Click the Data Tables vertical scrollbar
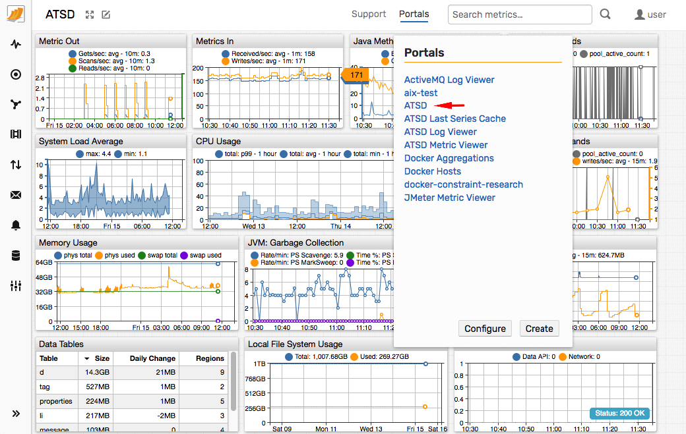This screenshot has width=686, height=434. [x=234, y=381]
